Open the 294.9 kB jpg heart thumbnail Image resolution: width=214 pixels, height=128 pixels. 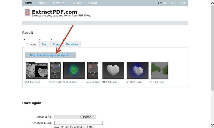tap(37, 70)
